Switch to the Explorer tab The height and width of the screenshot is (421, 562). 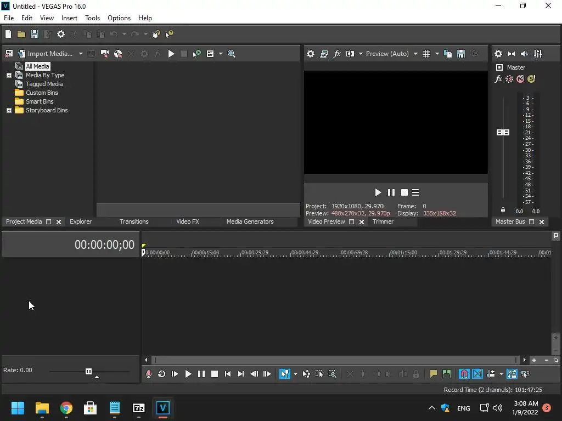click(81, 221)
